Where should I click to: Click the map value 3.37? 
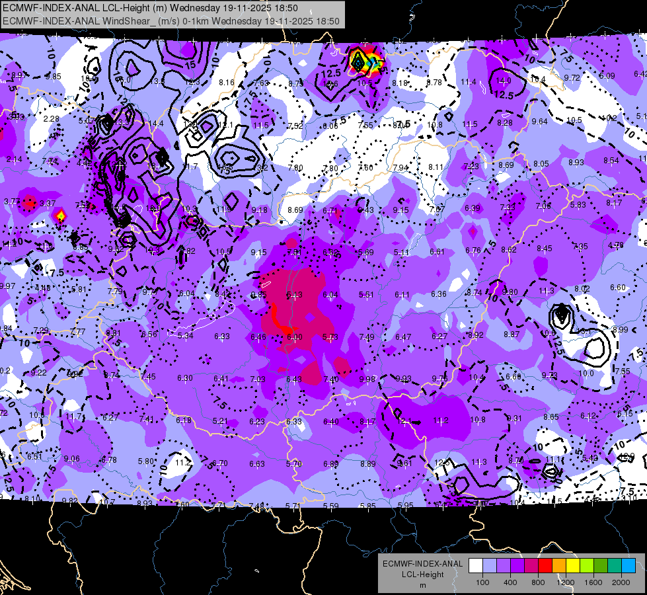pyautogui.click(x=48, y=203)
